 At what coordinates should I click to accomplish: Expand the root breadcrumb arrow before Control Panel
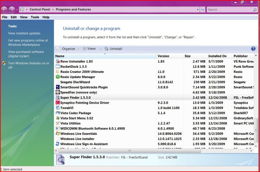coord(27,9)
